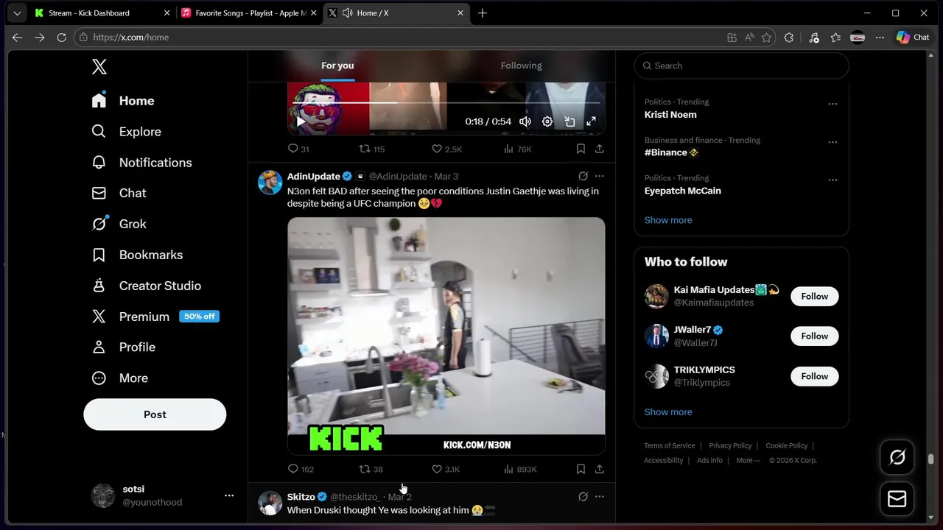Open the Home page in sidebar

[123, 101]
